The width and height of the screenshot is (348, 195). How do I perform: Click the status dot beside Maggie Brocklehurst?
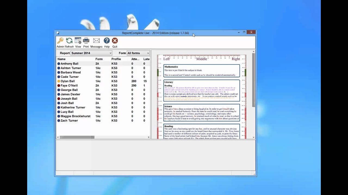(x=59, y=116)
